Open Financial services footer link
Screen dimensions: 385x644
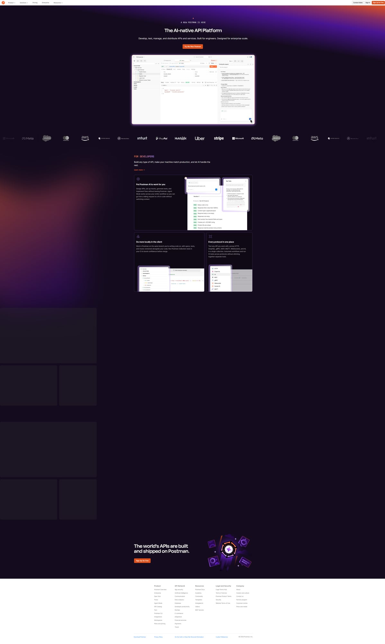pos(181,620)
